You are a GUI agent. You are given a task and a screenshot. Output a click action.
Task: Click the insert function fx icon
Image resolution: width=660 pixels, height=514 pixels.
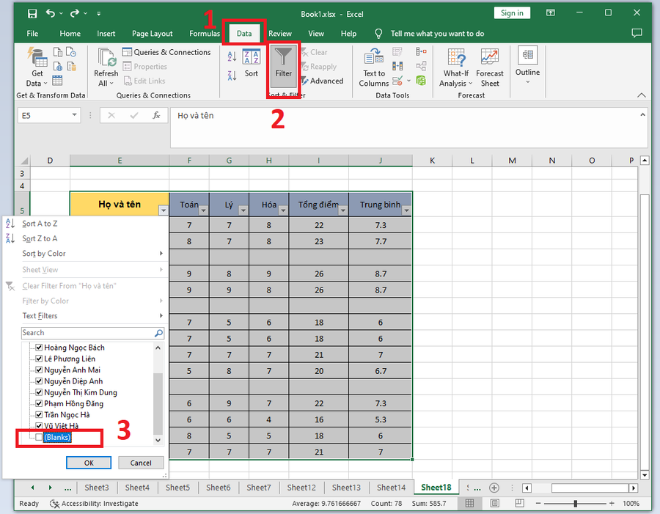[x=156, y=115]
